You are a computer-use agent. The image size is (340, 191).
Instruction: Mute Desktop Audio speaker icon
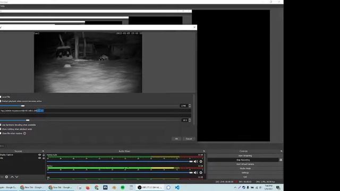(x=195, y=161)
